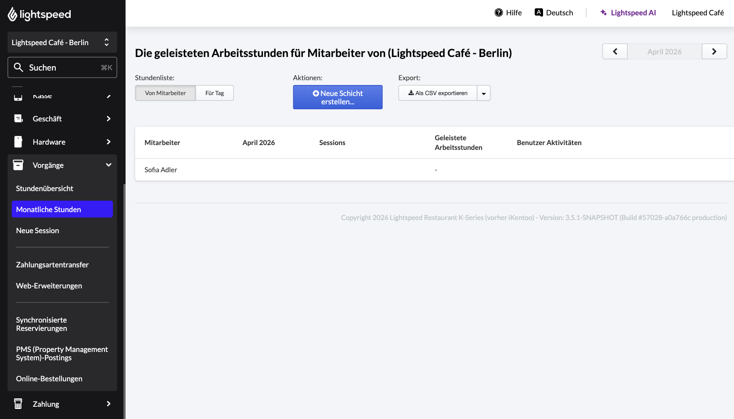This screenshot has height=419, width=734.
Task: Click Neue Schicht erstellen button
Action: click(338, 97)
